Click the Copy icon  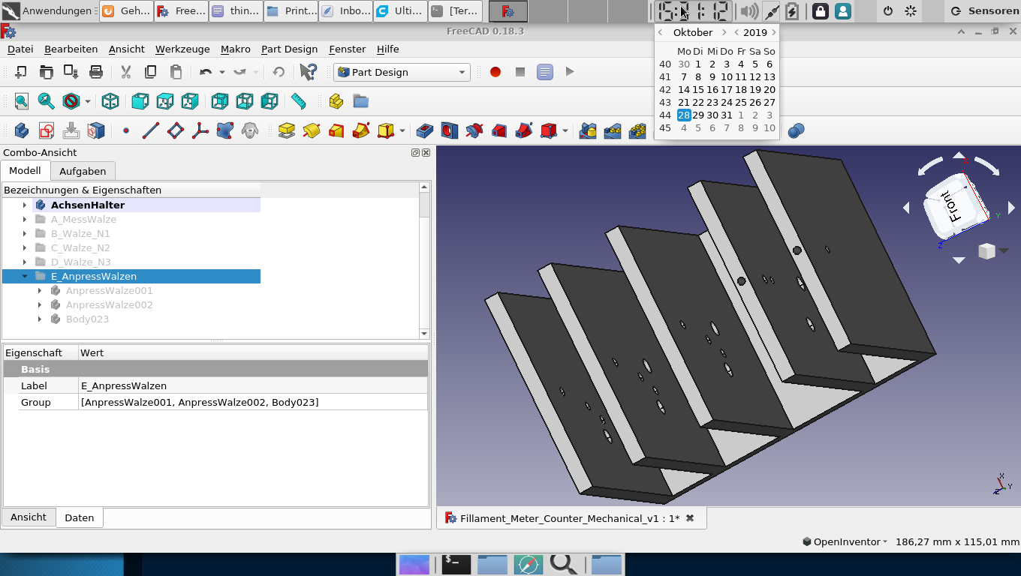coord(151,72)
